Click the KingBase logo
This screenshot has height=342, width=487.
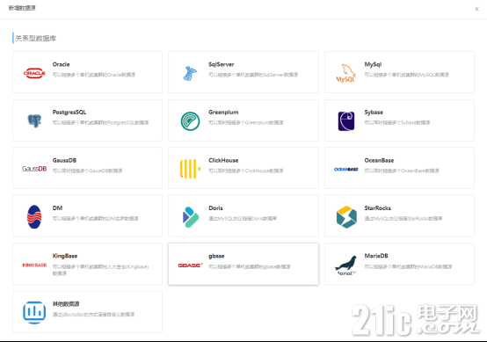[34, 265]
